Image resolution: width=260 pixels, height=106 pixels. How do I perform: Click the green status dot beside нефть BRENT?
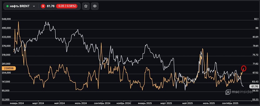point(7,6)
